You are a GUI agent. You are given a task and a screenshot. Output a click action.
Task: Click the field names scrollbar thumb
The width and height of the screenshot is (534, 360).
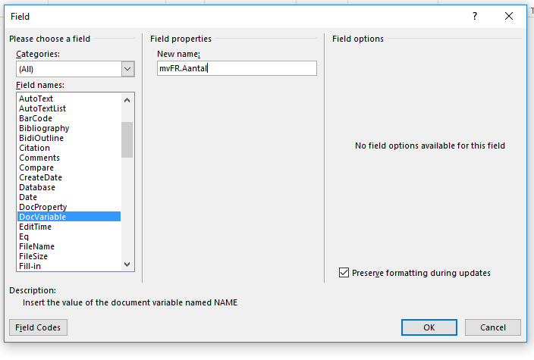click(x=127, y=140)
